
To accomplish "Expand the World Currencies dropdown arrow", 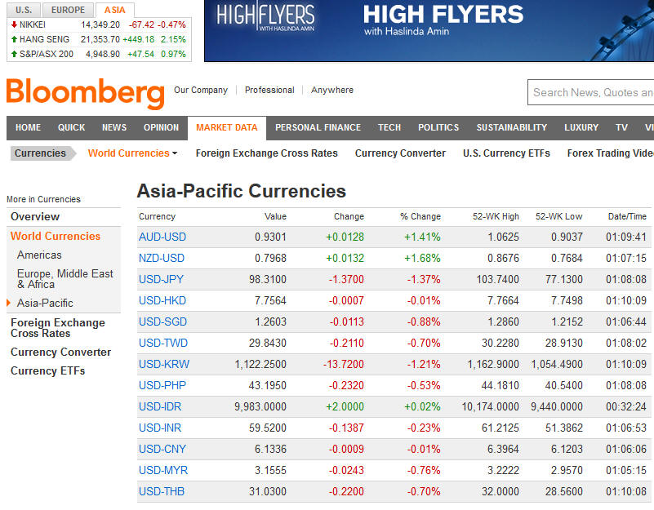I will pos(175,153).
